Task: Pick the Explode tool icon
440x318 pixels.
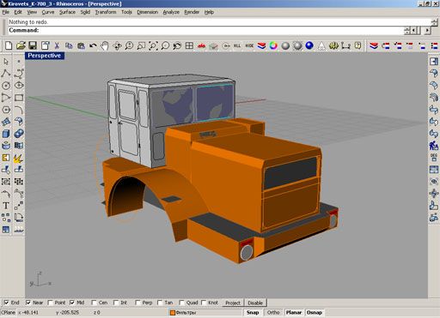Action: click(x=19, y=158)
